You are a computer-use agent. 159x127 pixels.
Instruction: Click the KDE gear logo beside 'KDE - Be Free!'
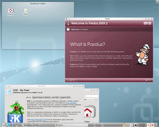tap(9, 92)
